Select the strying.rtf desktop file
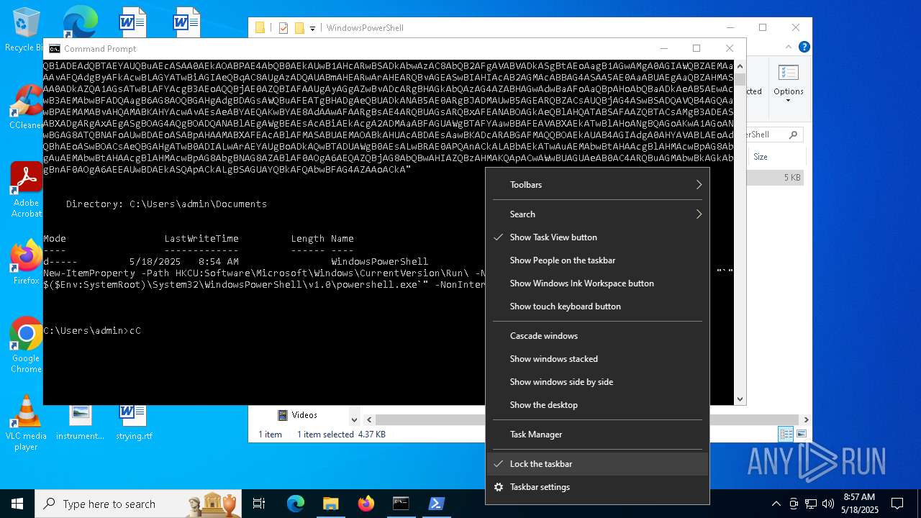The image size is (921, 518). 134,423
